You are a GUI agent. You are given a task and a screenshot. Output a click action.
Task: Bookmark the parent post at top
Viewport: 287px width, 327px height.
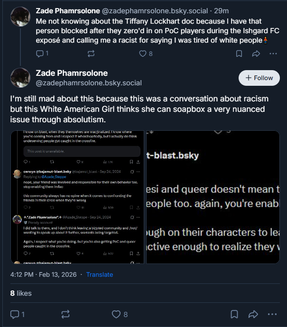point(240,54)
